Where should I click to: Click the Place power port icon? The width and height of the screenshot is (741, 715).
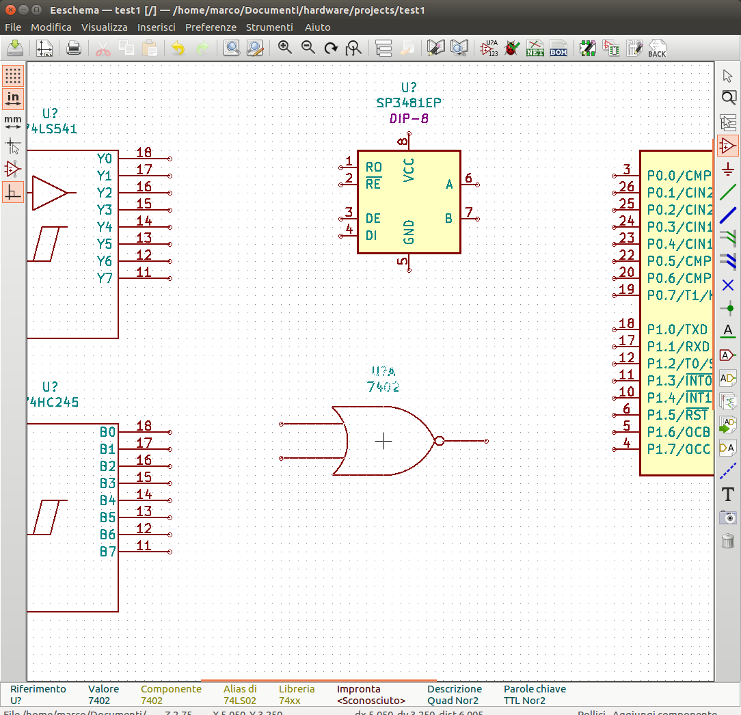(x=728, y=169)
